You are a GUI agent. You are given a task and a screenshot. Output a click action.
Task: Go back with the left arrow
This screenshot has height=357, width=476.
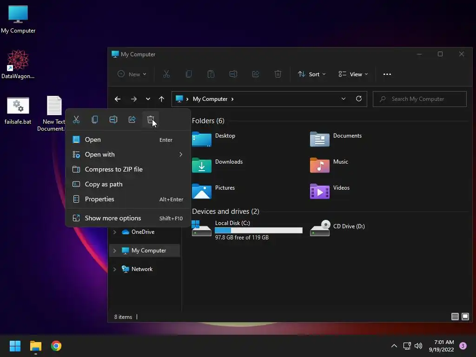point(118,99)
